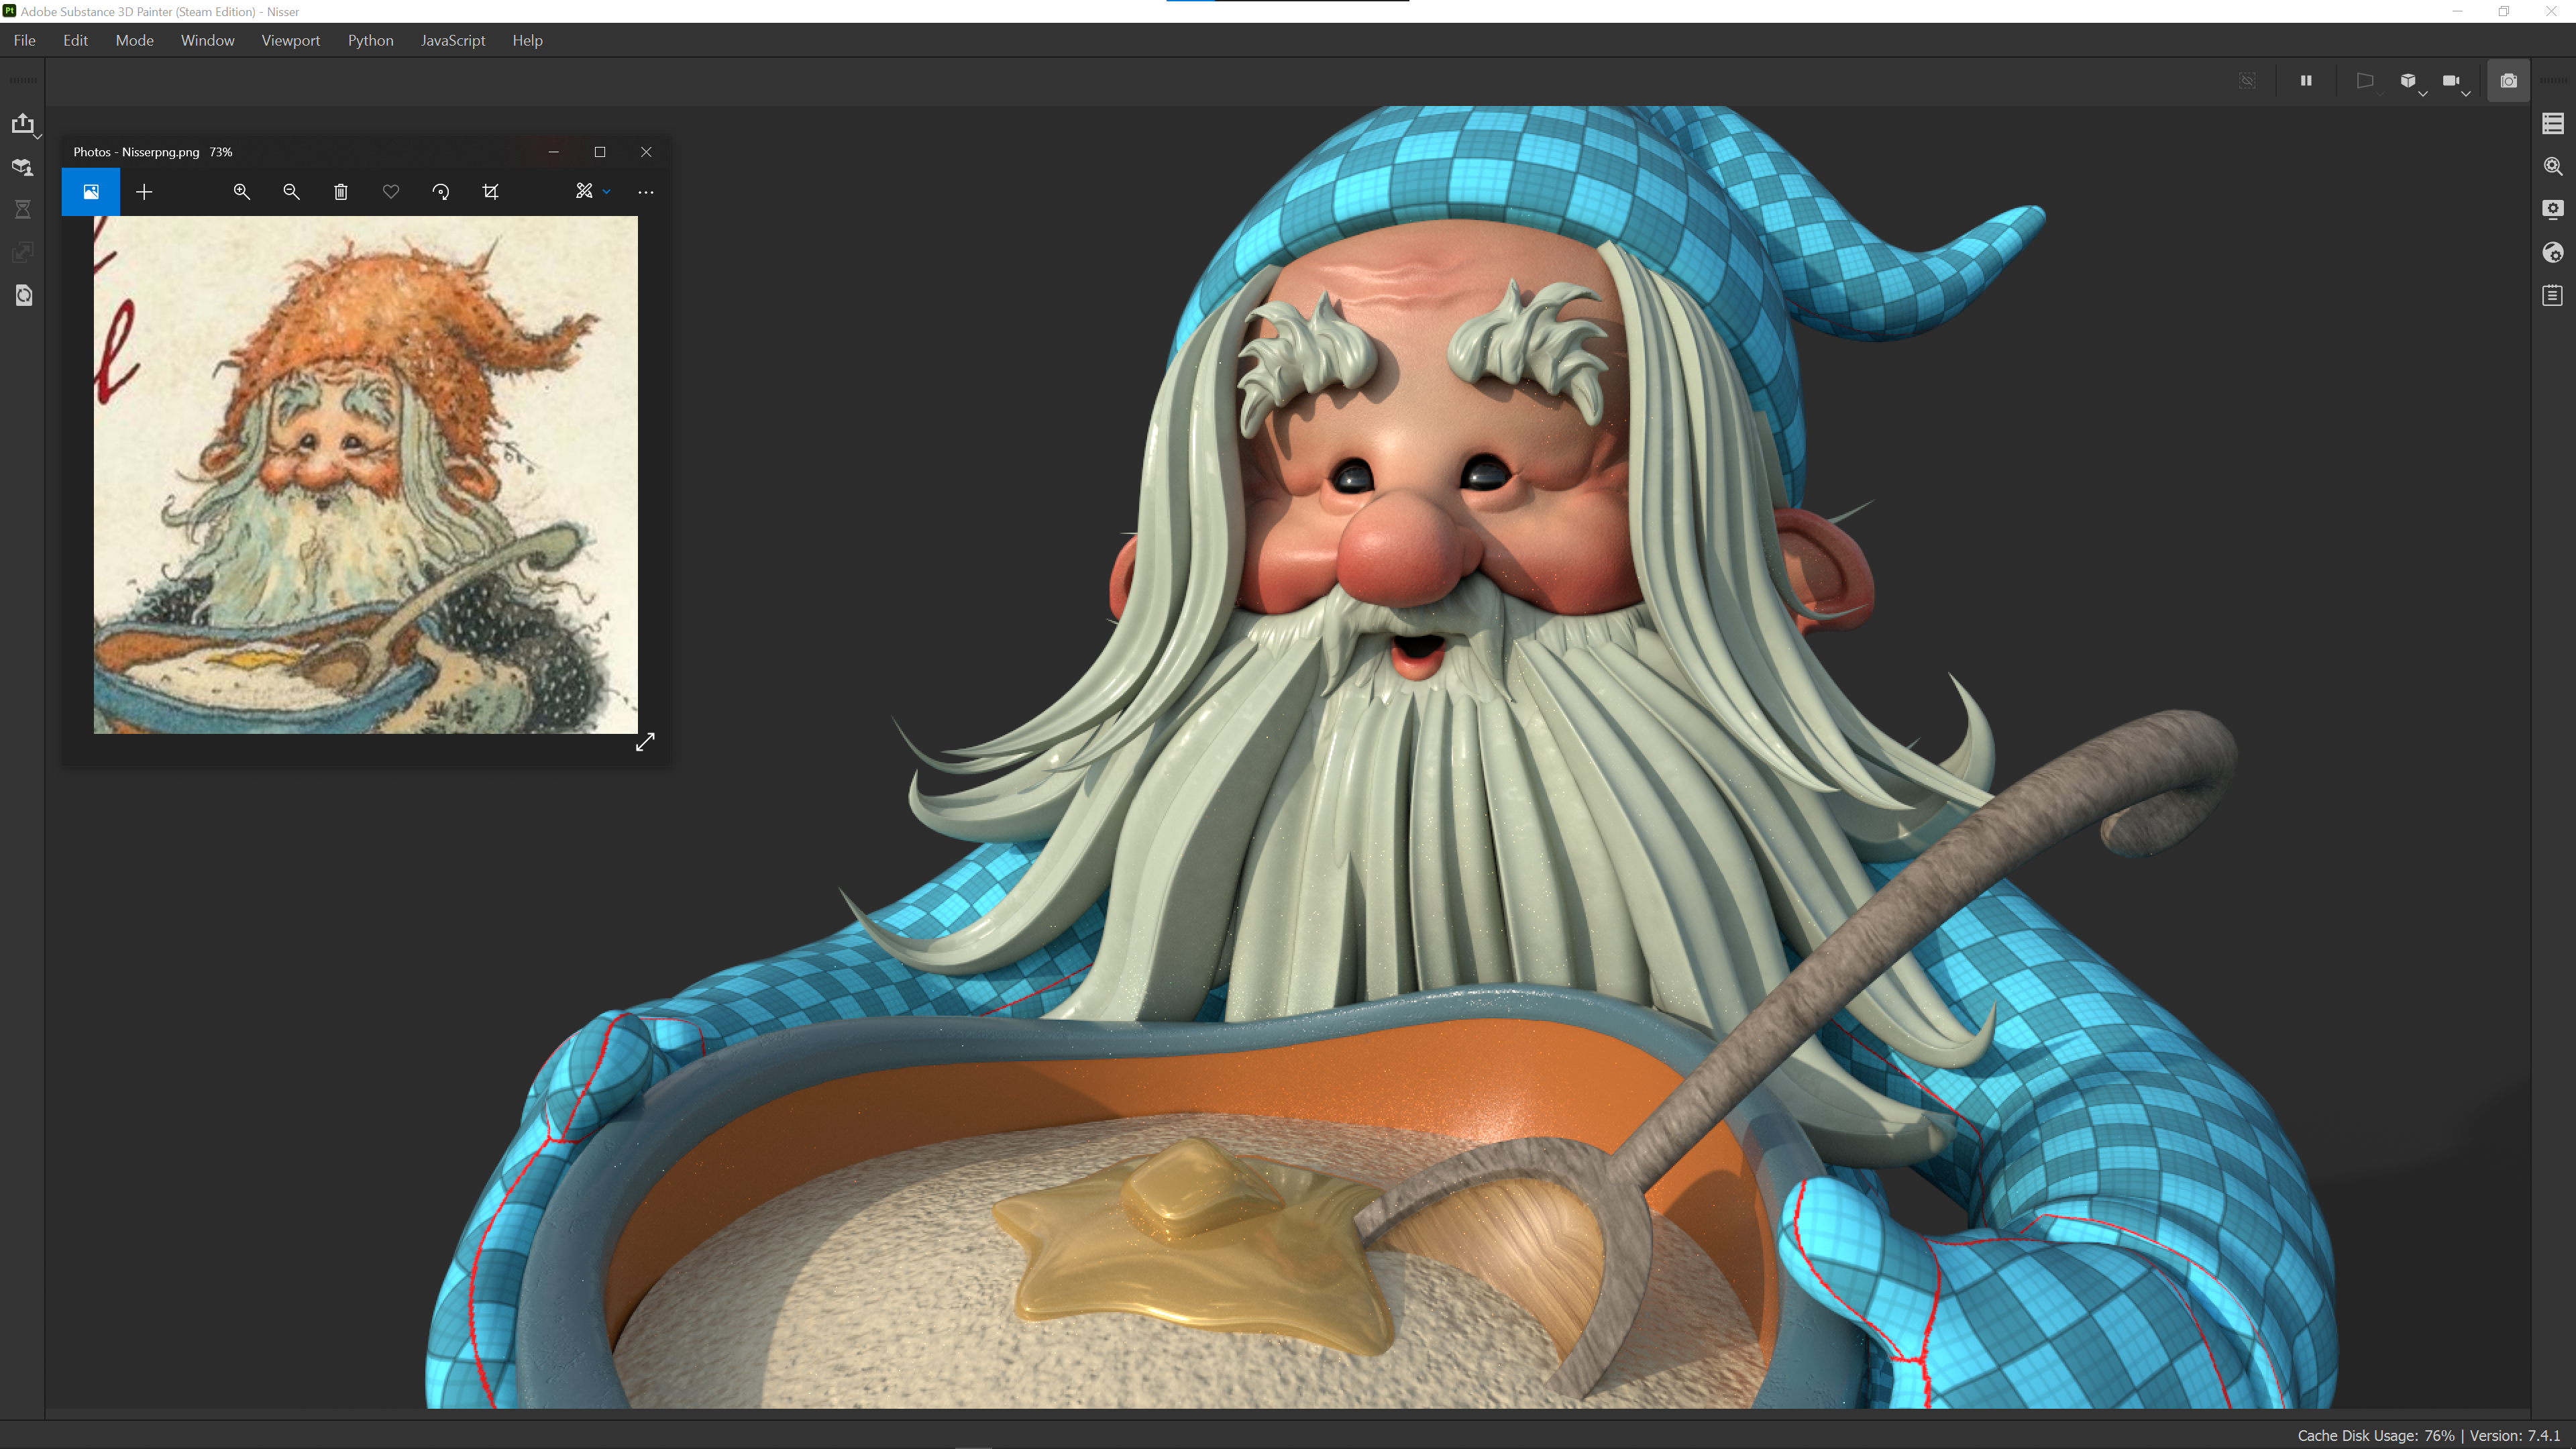Open the shader settings sphere icon
Viewport: 2576px width, 1449px height.
pos(2553,252)
